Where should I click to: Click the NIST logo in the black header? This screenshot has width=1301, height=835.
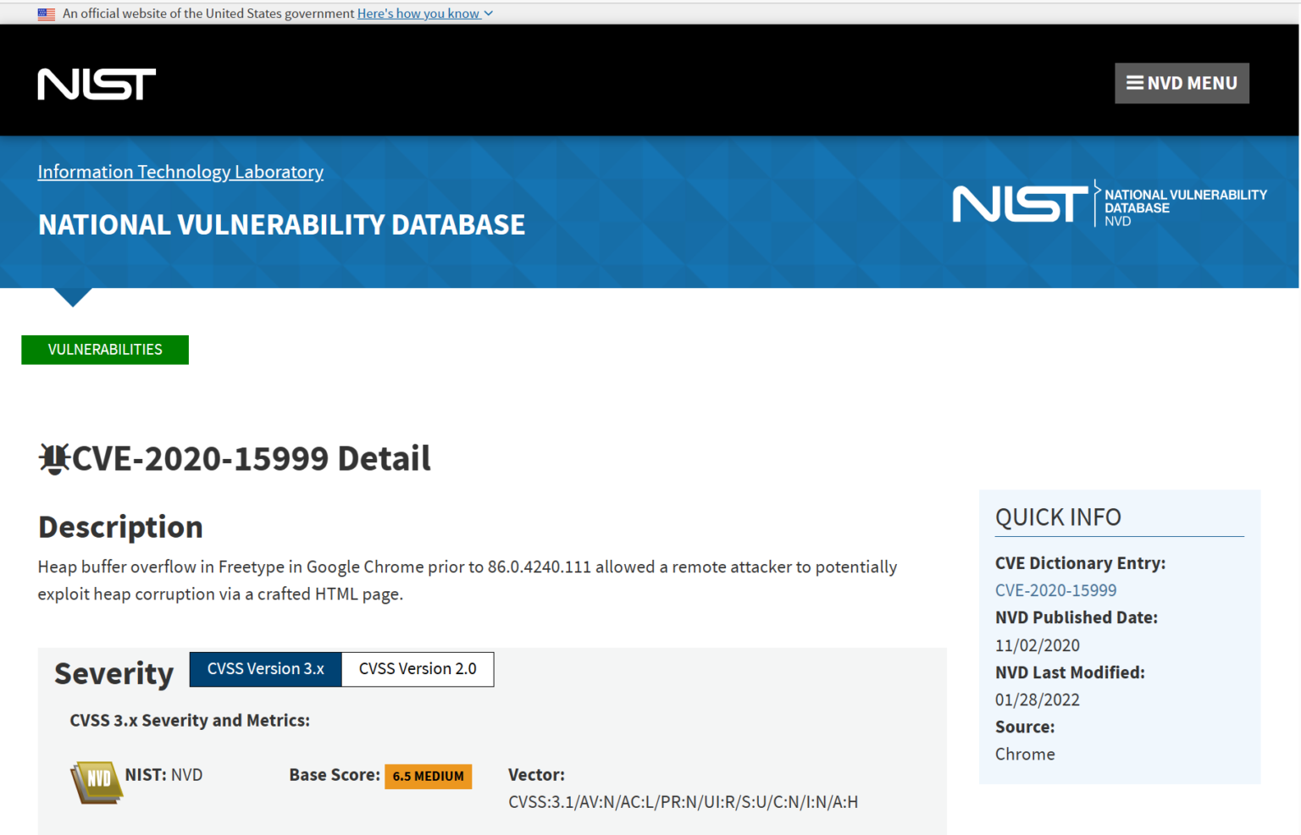(96, 83)
